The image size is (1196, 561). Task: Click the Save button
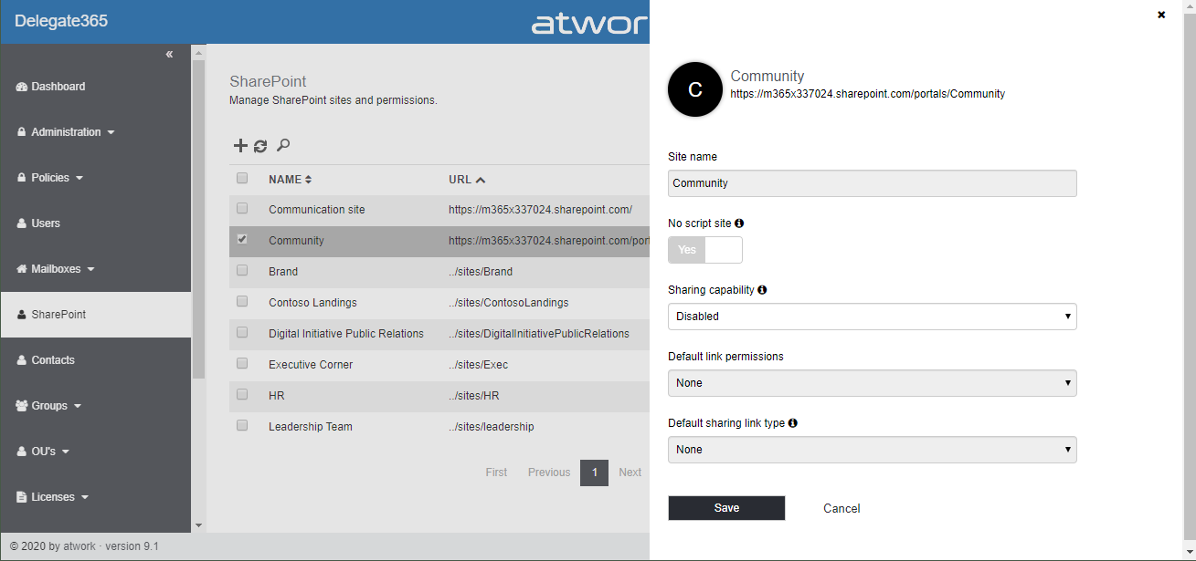pyautogui.click(x=726, y=508)
